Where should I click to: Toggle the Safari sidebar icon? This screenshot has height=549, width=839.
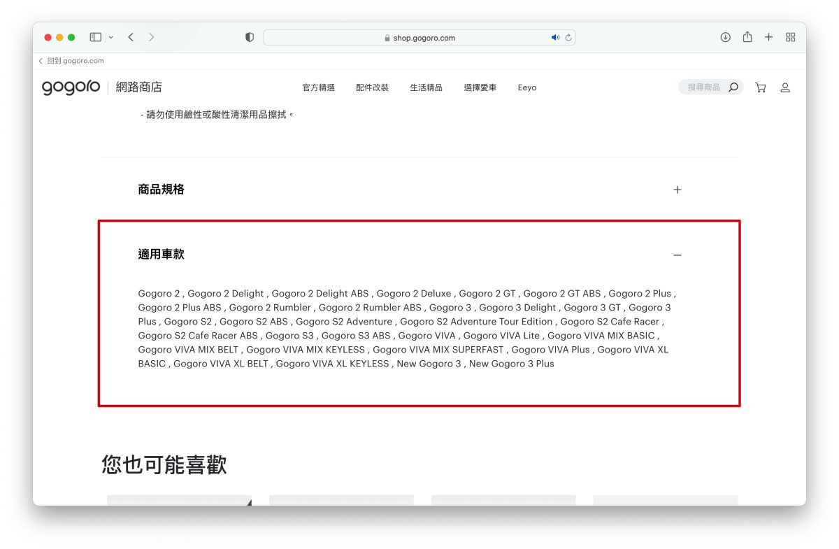pos(96,37)
